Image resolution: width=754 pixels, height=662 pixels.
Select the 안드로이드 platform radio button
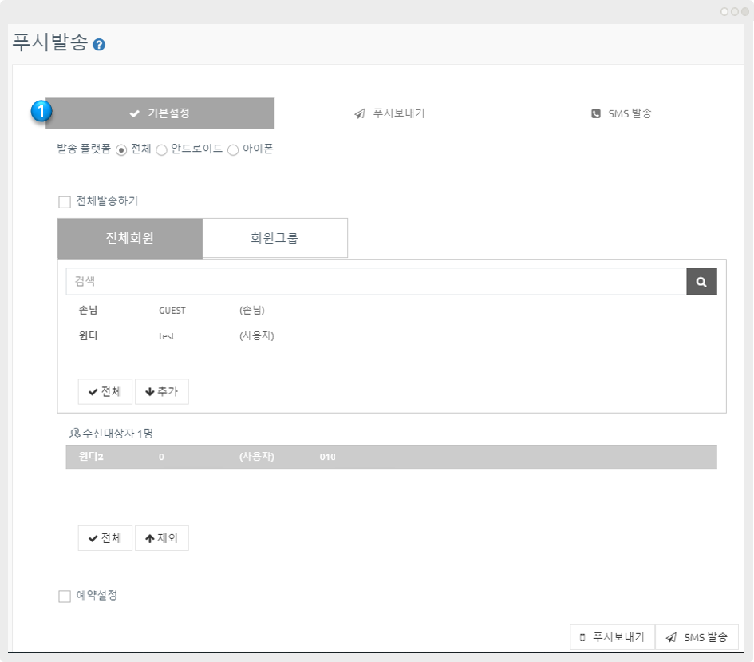[161, 150]
